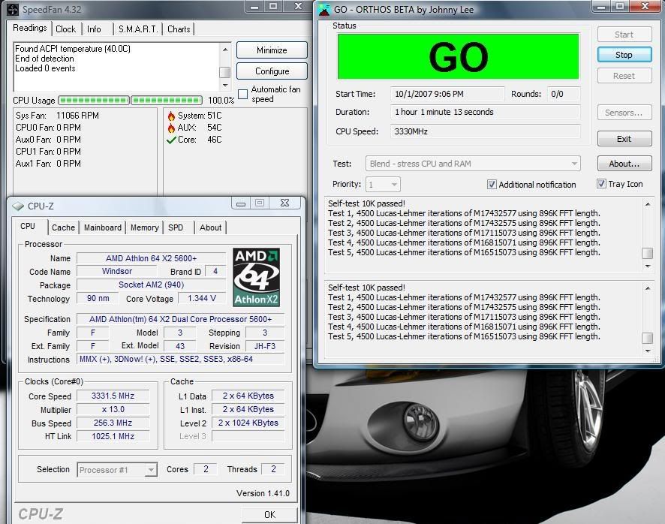The image size is (665, 524).
Task: Open the About tab in CPU-Z
Action: (210, 227)
